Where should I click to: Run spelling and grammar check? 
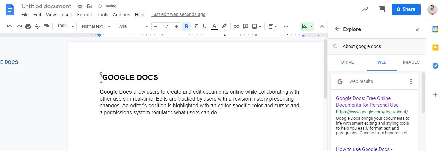click(37, 26)
